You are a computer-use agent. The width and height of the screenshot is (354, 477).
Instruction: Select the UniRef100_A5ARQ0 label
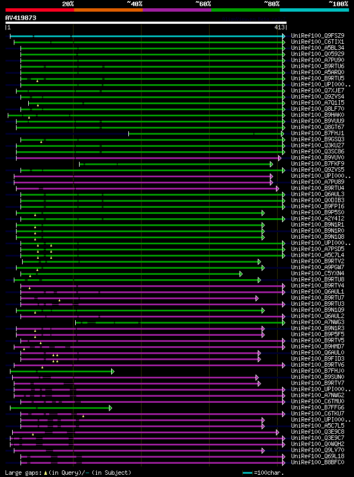(317, 73)
